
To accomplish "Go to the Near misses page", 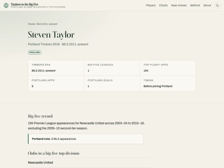I will [179, 5].
